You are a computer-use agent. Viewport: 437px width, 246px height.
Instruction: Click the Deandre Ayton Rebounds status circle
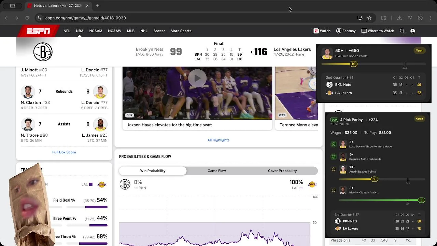pyautogui.click(x=334, y=157)
